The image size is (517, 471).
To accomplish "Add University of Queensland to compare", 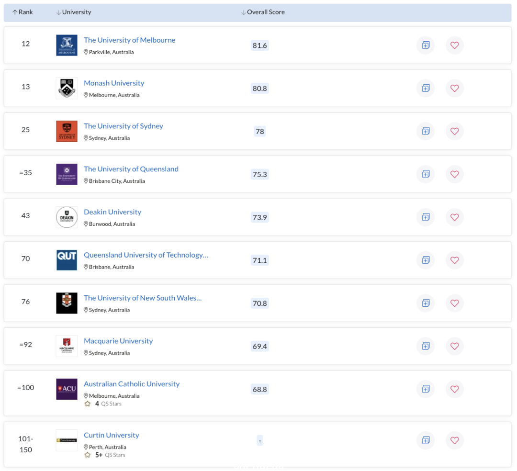I will (x=426, y=174).
